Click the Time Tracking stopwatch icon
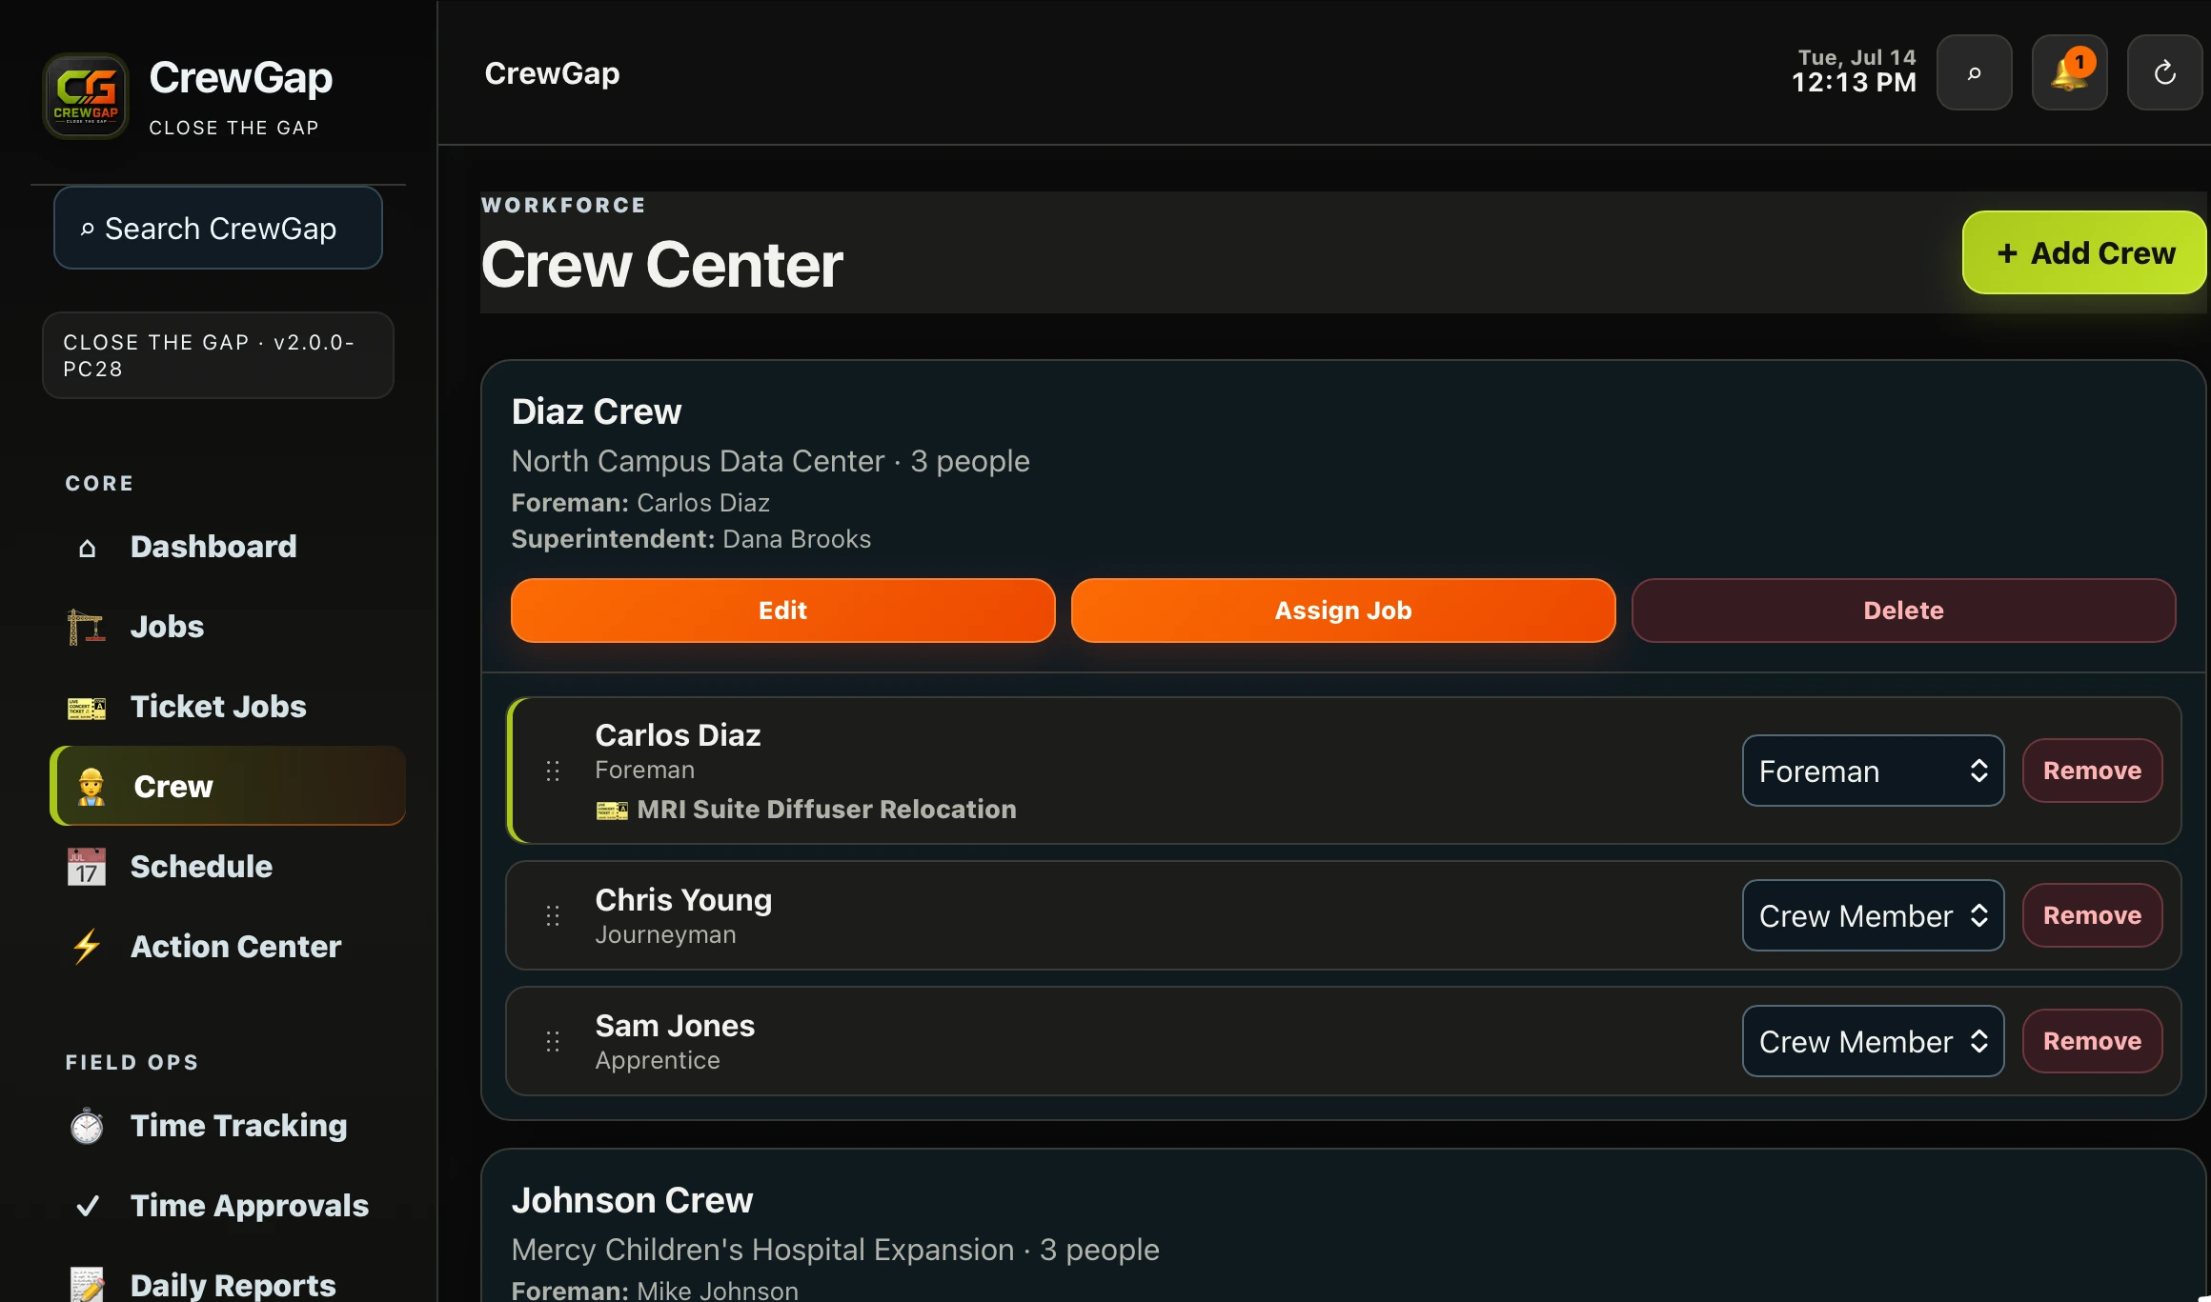This screenshot has width=2211, height=1302. pos(87,1126)
